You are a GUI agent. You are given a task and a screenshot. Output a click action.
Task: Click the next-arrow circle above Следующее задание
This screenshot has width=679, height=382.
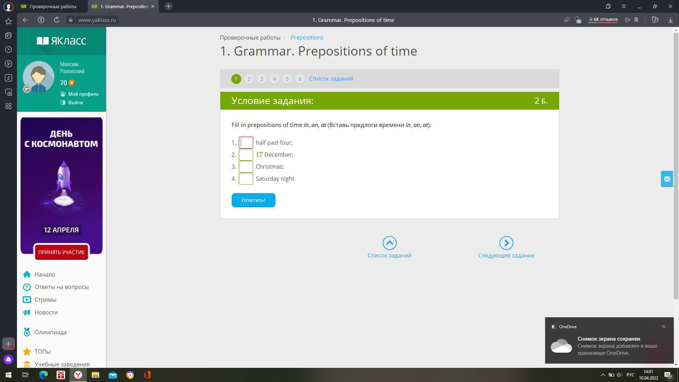[x=506, y=243]
